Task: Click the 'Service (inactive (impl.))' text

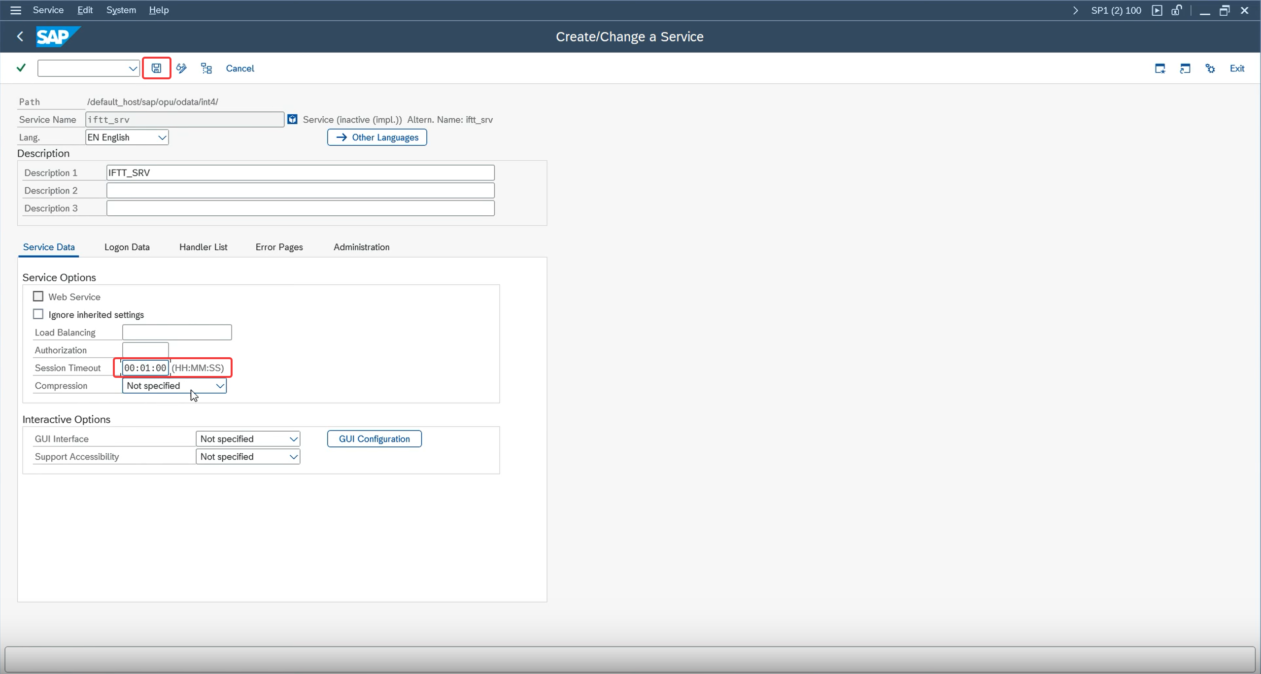Action: pyautogui.click(x=352, y=119)
